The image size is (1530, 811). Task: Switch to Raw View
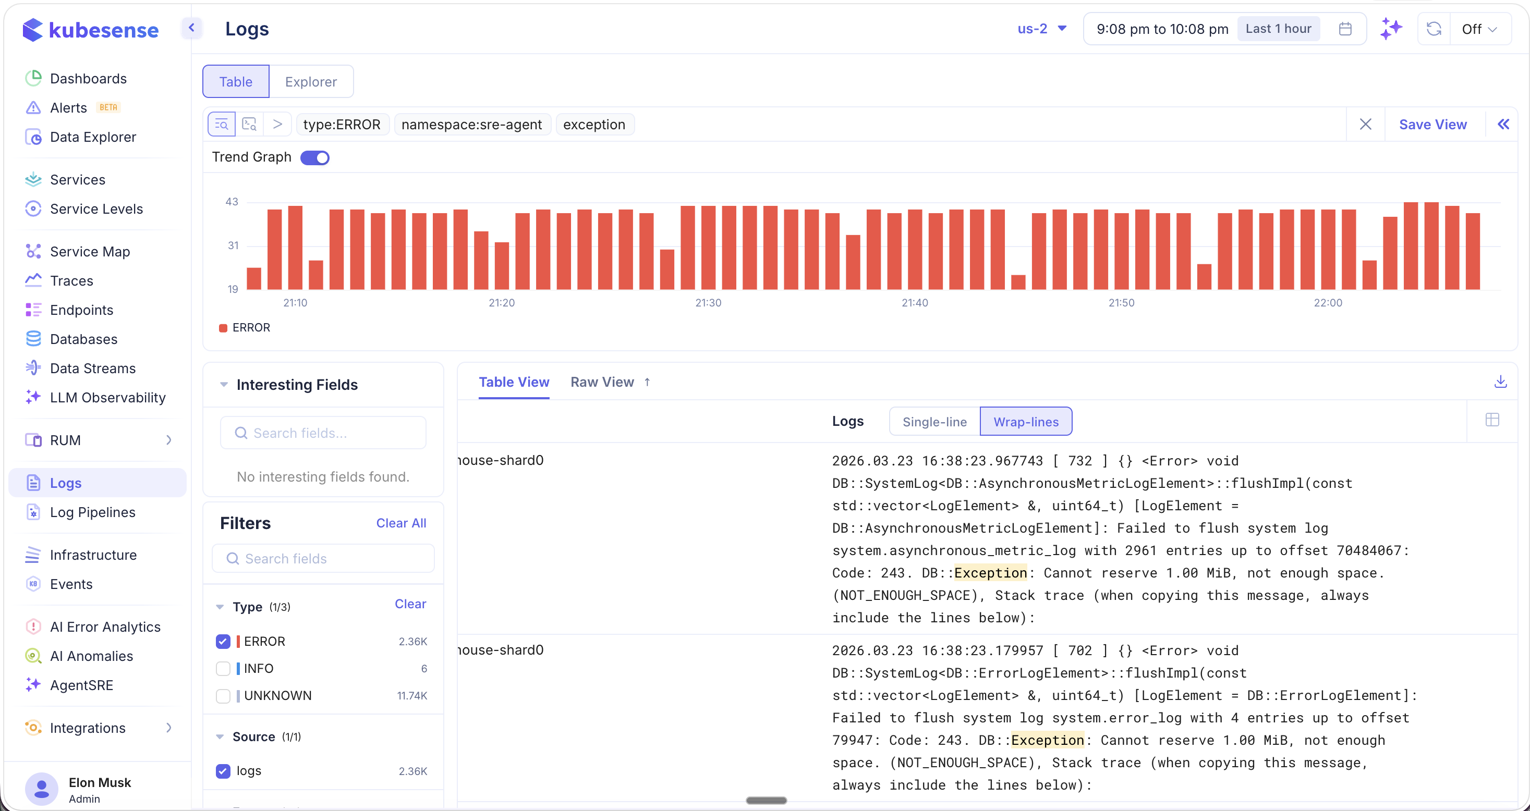pyautogui.click(x=601, y=382)
